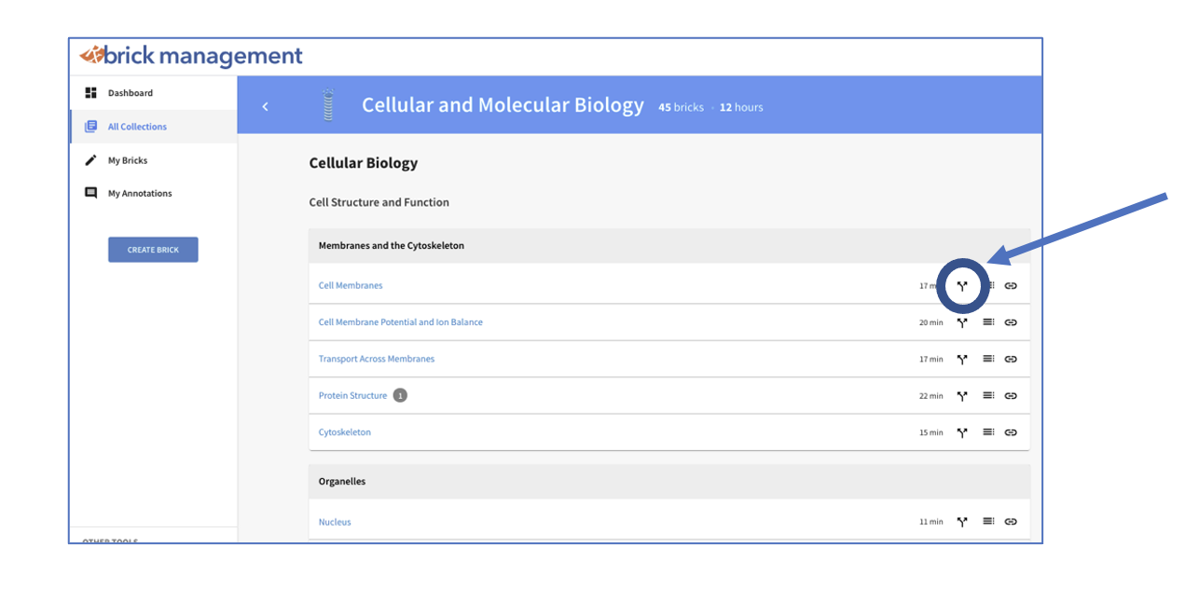Go back using the header chevron arrow
Image resolution: width=1199 pixels, height=615 pixels.
pos(265,106)
